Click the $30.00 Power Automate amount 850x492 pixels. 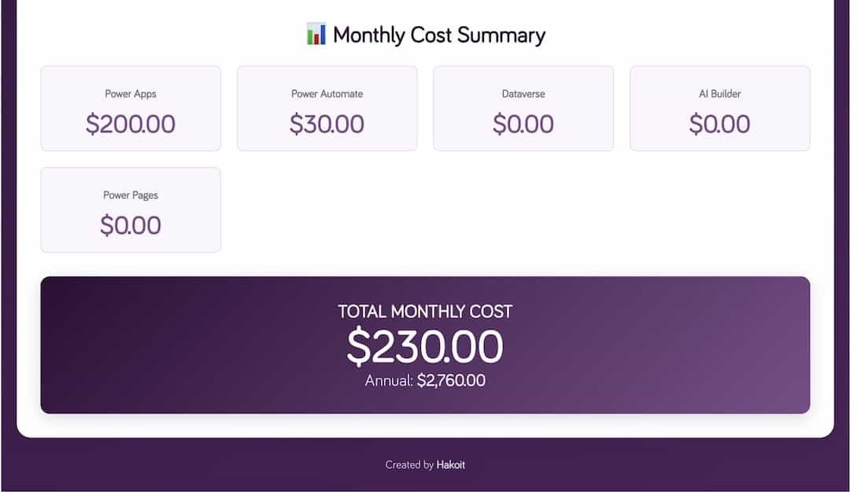(327, 124)
